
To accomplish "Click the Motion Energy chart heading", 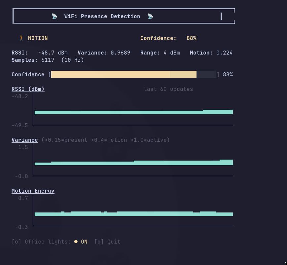I will 33,191.
